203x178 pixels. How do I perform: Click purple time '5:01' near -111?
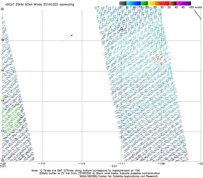[114, 166]
